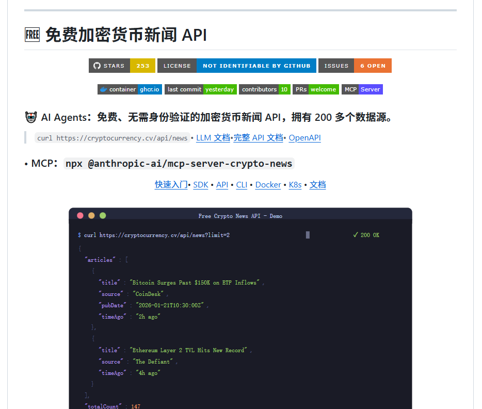The width and height of the screenshot is (482, 409).
Task: Click the "2h ago" timeAgo value
Action: point(148,317)
